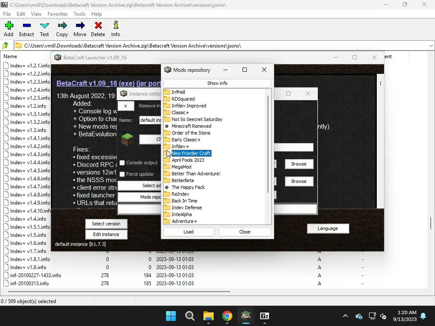
Task: Click the Move toolbar icon
Action: coord(80,25)
